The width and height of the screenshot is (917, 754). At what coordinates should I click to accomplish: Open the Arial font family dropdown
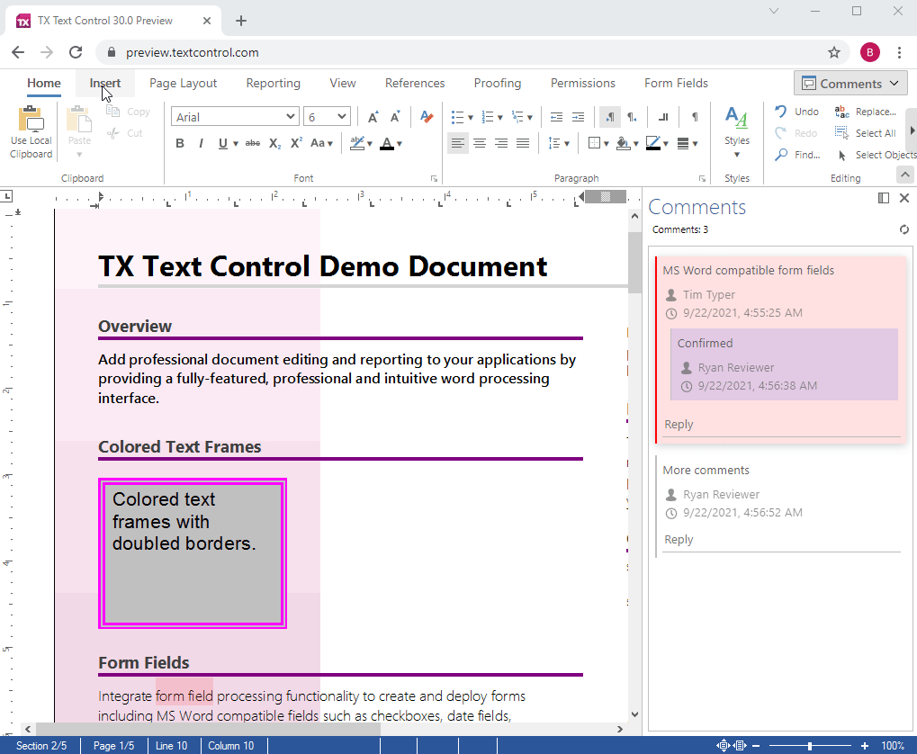click(235, 117)
